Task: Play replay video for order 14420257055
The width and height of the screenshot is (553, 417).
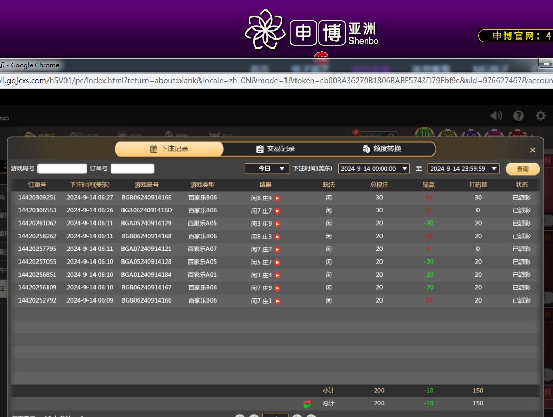Action: 277,263
